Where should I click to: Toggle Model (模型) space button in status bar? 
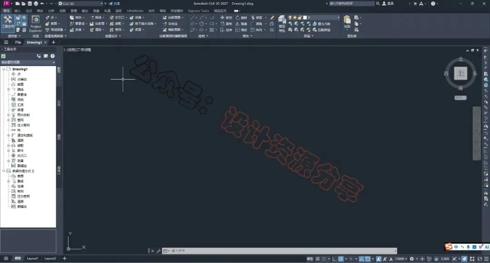[x=310, y=258]
